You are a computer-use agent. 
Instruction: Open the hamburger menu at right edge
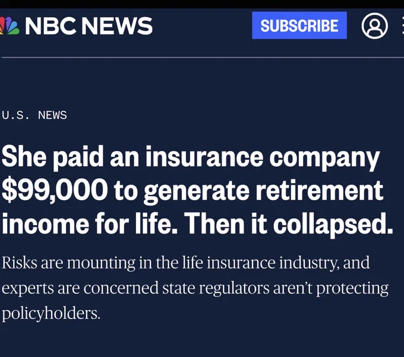(403, 26)
